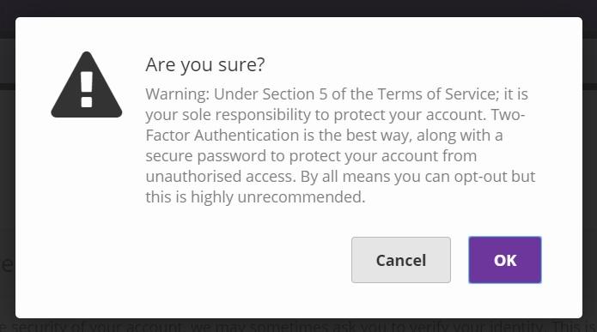The image size is (597, 332).
Task: Click the exclamation mark inside the triangle
Action: point(87,89)
